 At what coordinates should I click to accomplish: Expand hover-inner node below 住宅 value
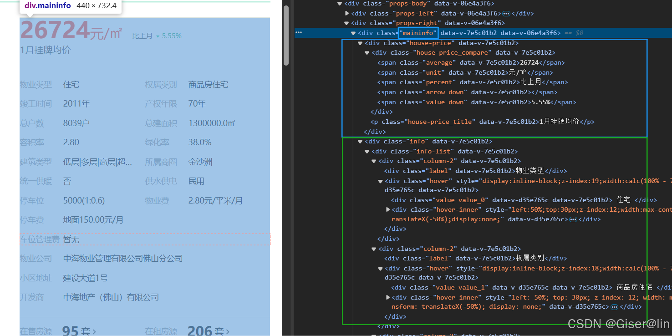[x=388, y=209]
